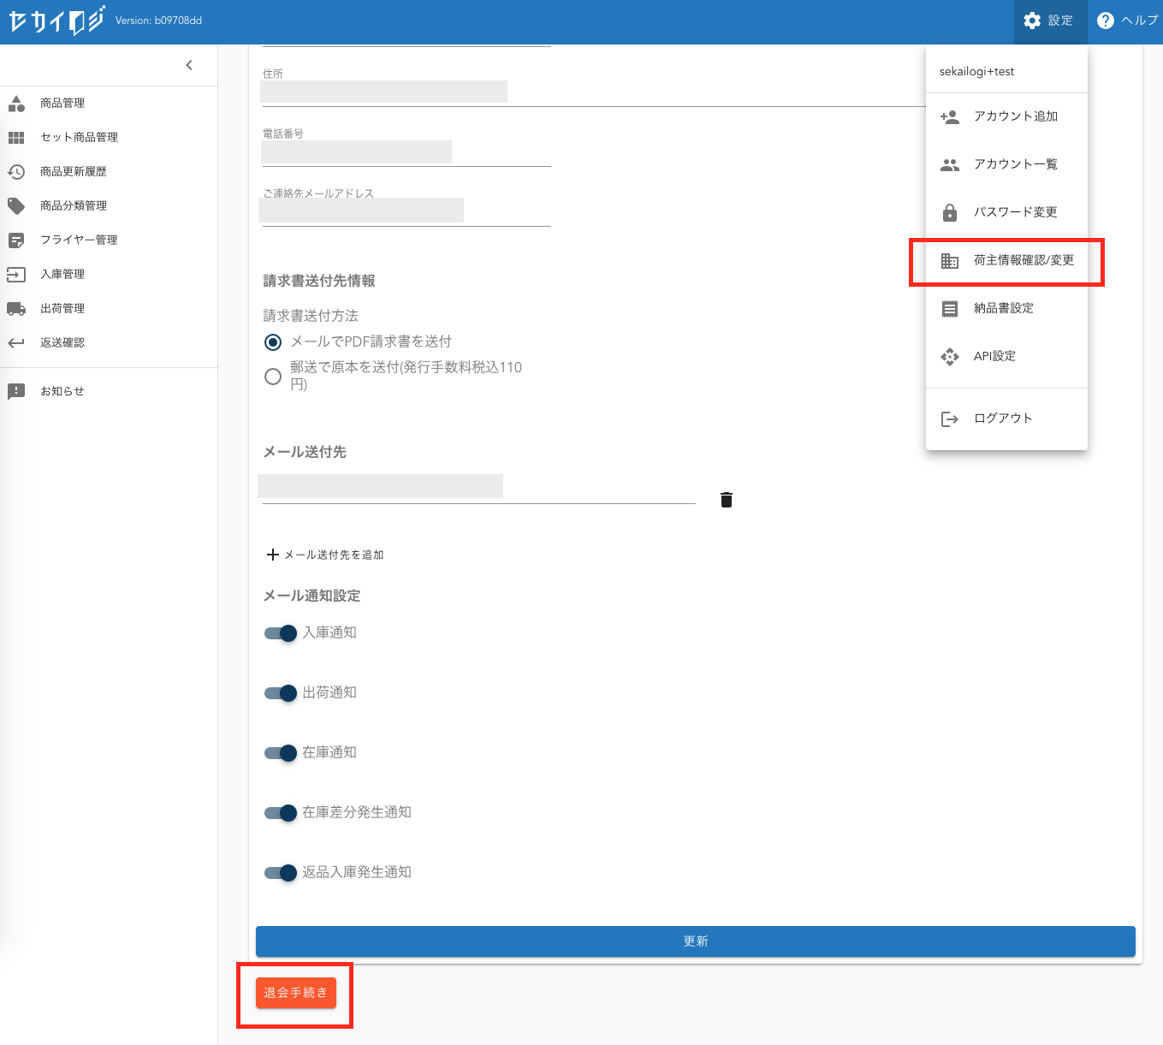Click the settings gear icon

click(x=1032, y=21)
